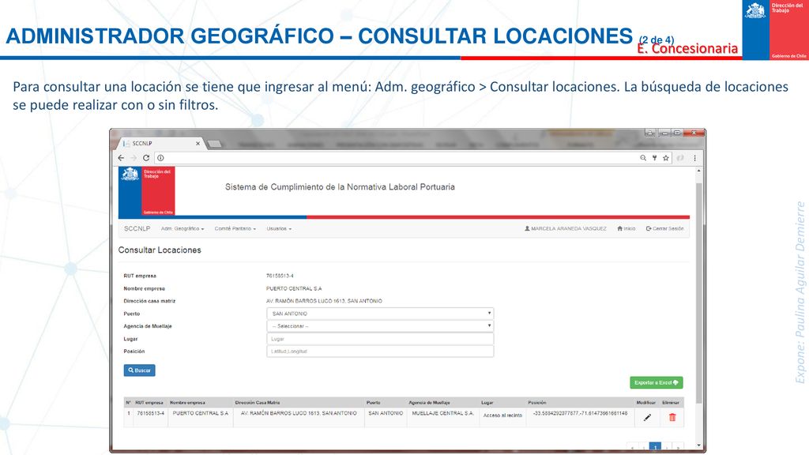Bookmark the page with the star icon

pyautogui.click(x=665, y=158)
